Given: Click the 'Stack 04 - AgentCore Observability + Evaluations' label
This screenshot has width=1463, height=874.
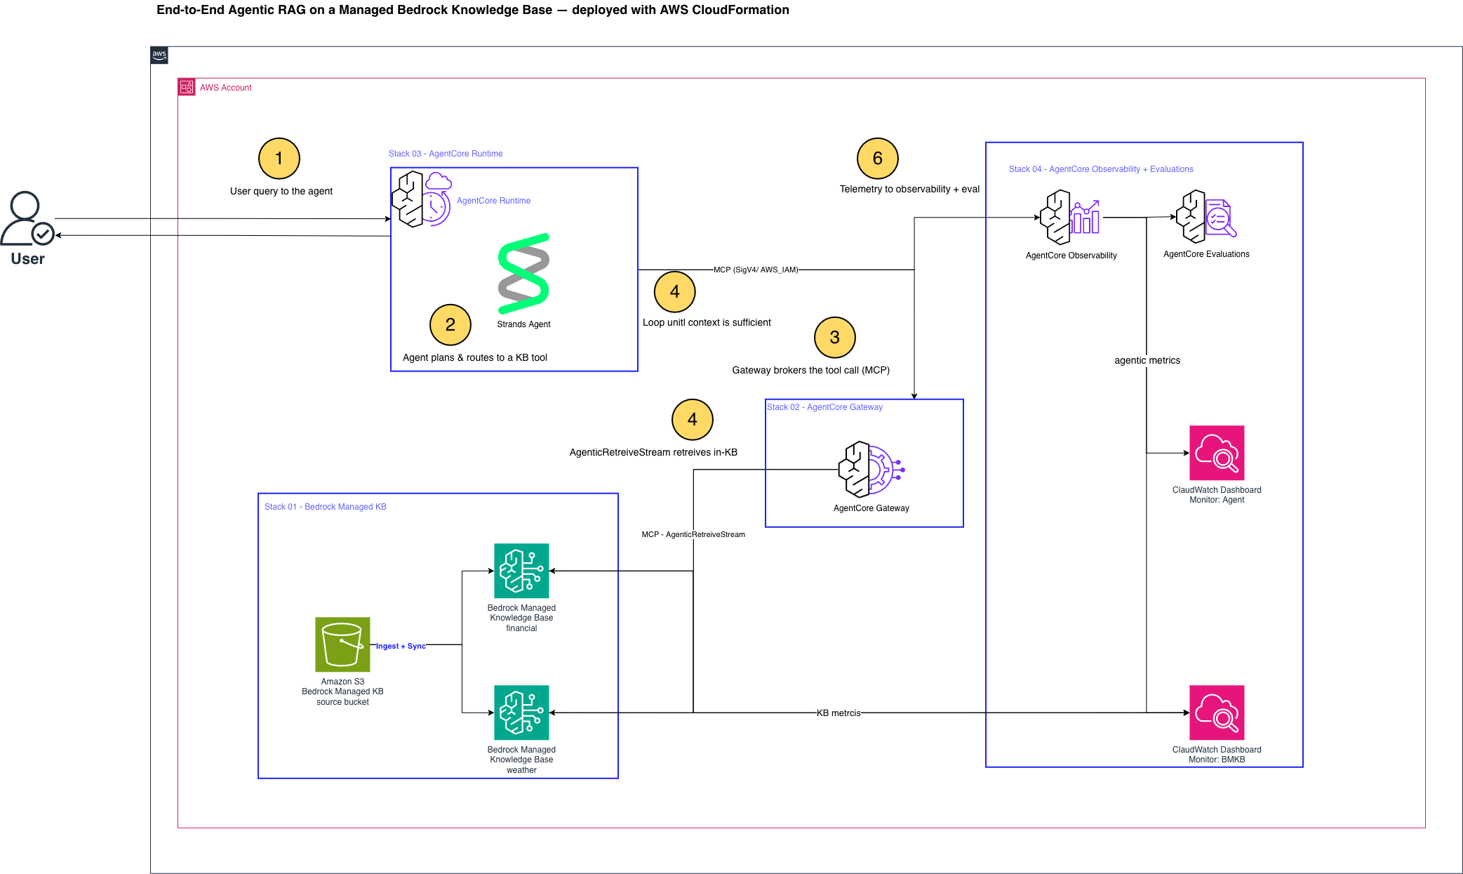Looking at the screenshot, I should click(x=1101, y=169).
